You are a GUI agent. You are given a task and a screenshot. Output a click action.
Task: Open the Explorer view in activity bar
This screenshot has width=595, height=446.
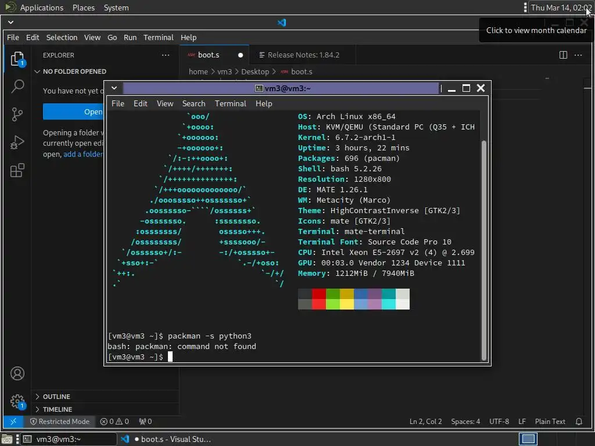click(x=17, y=59)
